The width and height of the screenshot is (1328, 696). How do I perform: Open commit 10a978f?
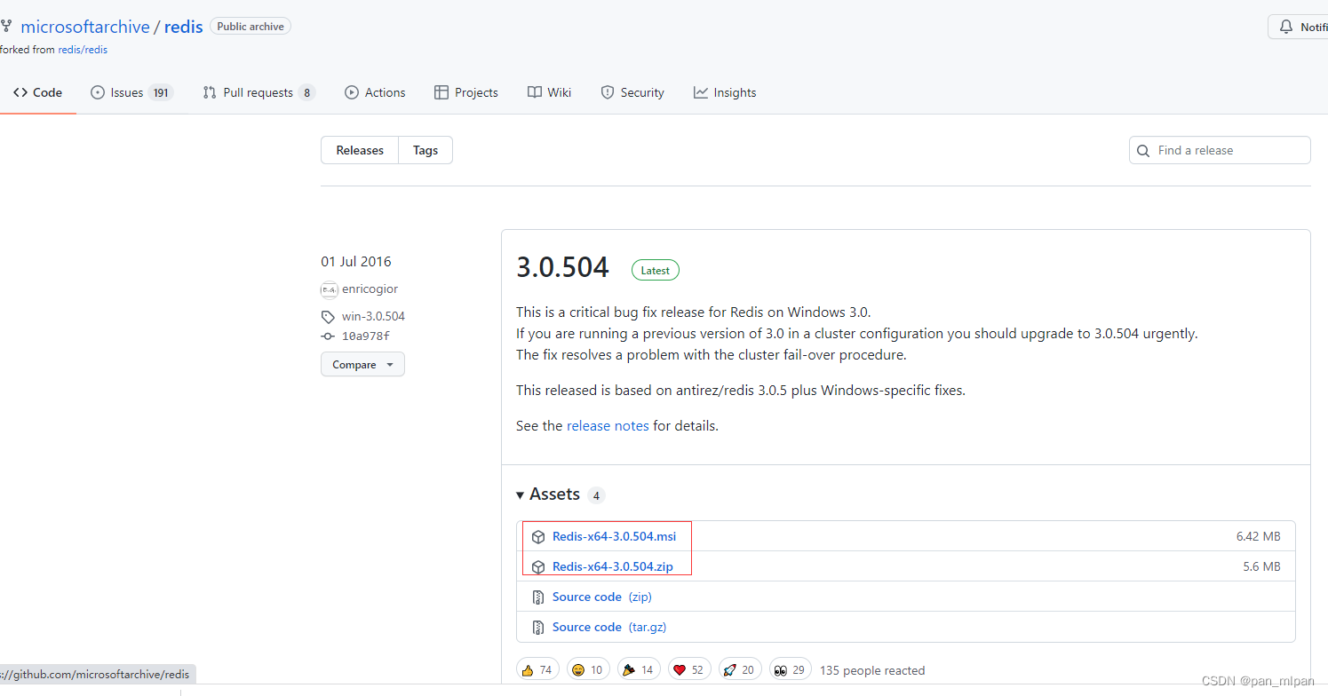click(365, 336)
